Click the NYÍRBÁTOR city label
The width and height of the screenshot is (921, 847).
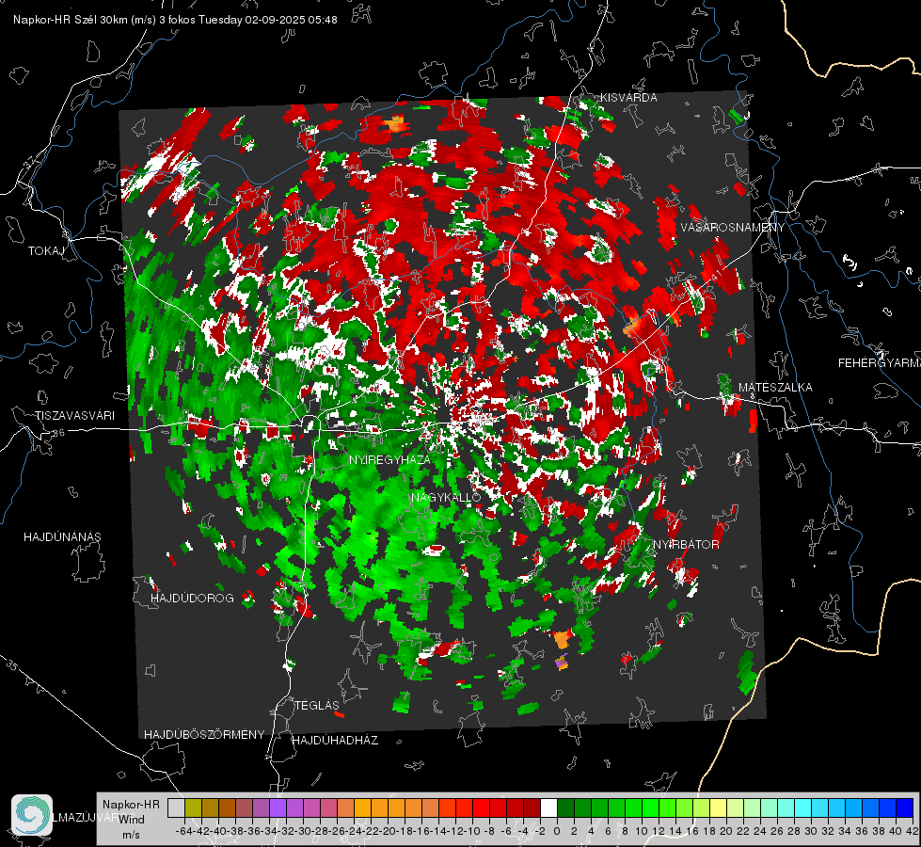point(686,545)
